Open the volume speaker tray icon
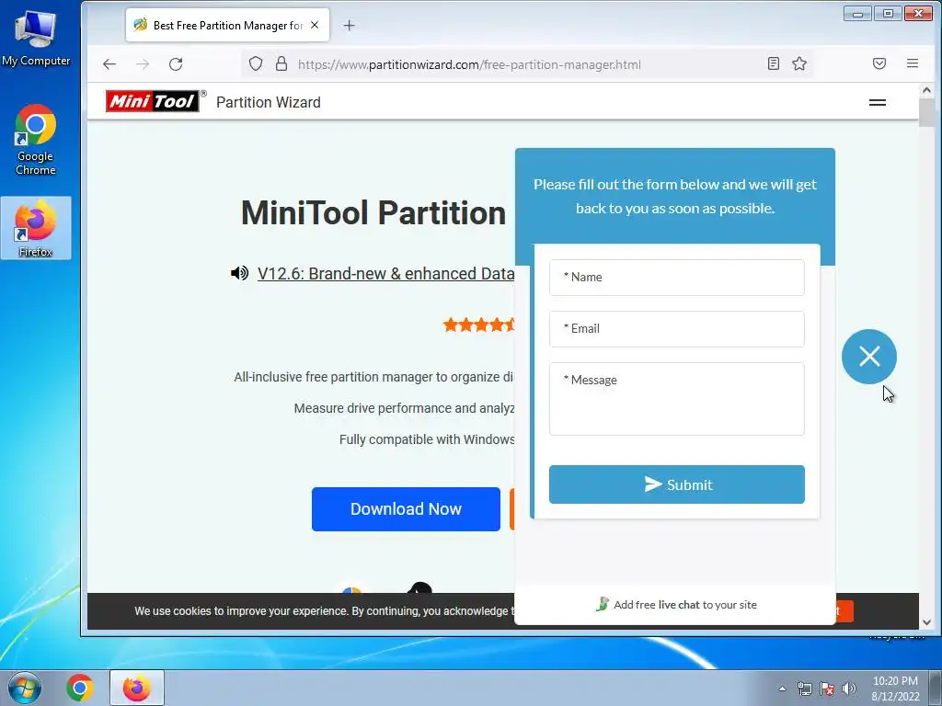 coord(849,689)
